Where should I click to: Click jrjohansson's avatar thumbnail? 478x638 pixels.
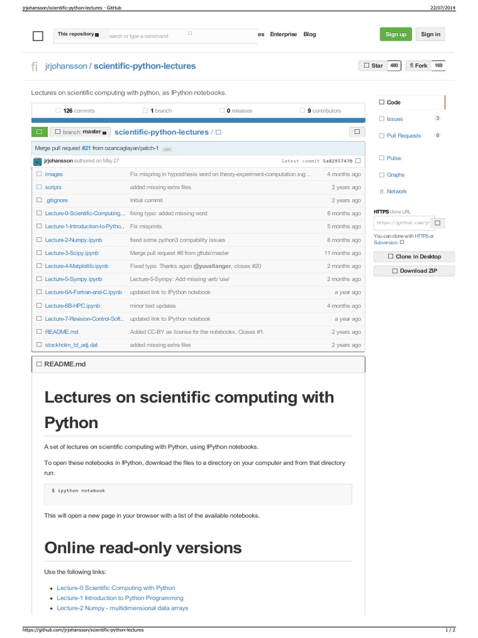click(37, 161)
